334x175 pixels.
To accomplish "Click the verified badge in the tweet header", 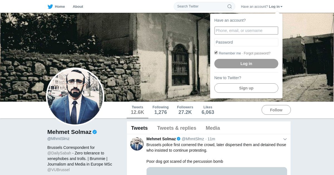I will [x=179, y=139].
